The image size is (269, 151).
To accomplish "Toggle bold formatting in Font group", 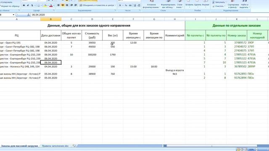I will click(x=24, y=5).
